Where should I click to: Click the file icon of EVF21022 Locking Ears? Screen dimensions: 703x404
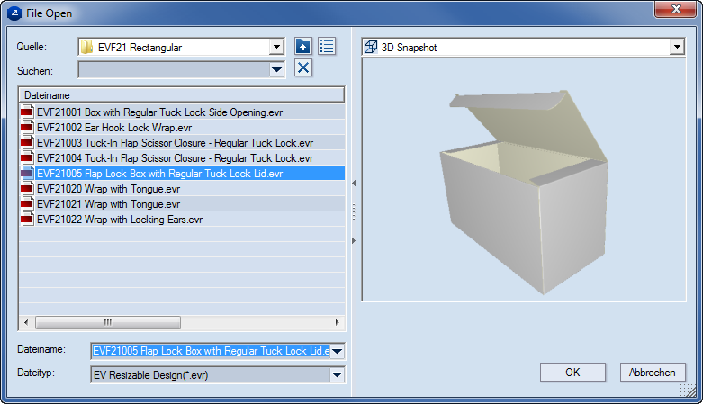pos(27,219)
